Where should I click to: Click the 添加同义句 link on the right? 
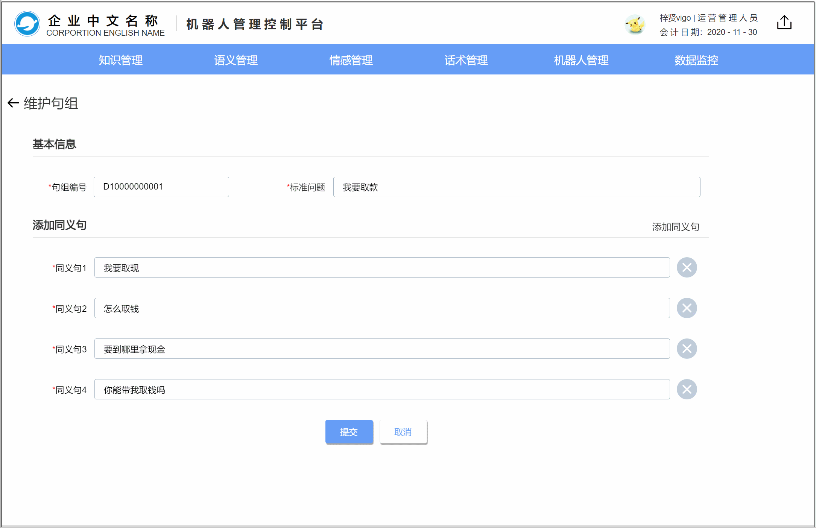tap(675, 227)
